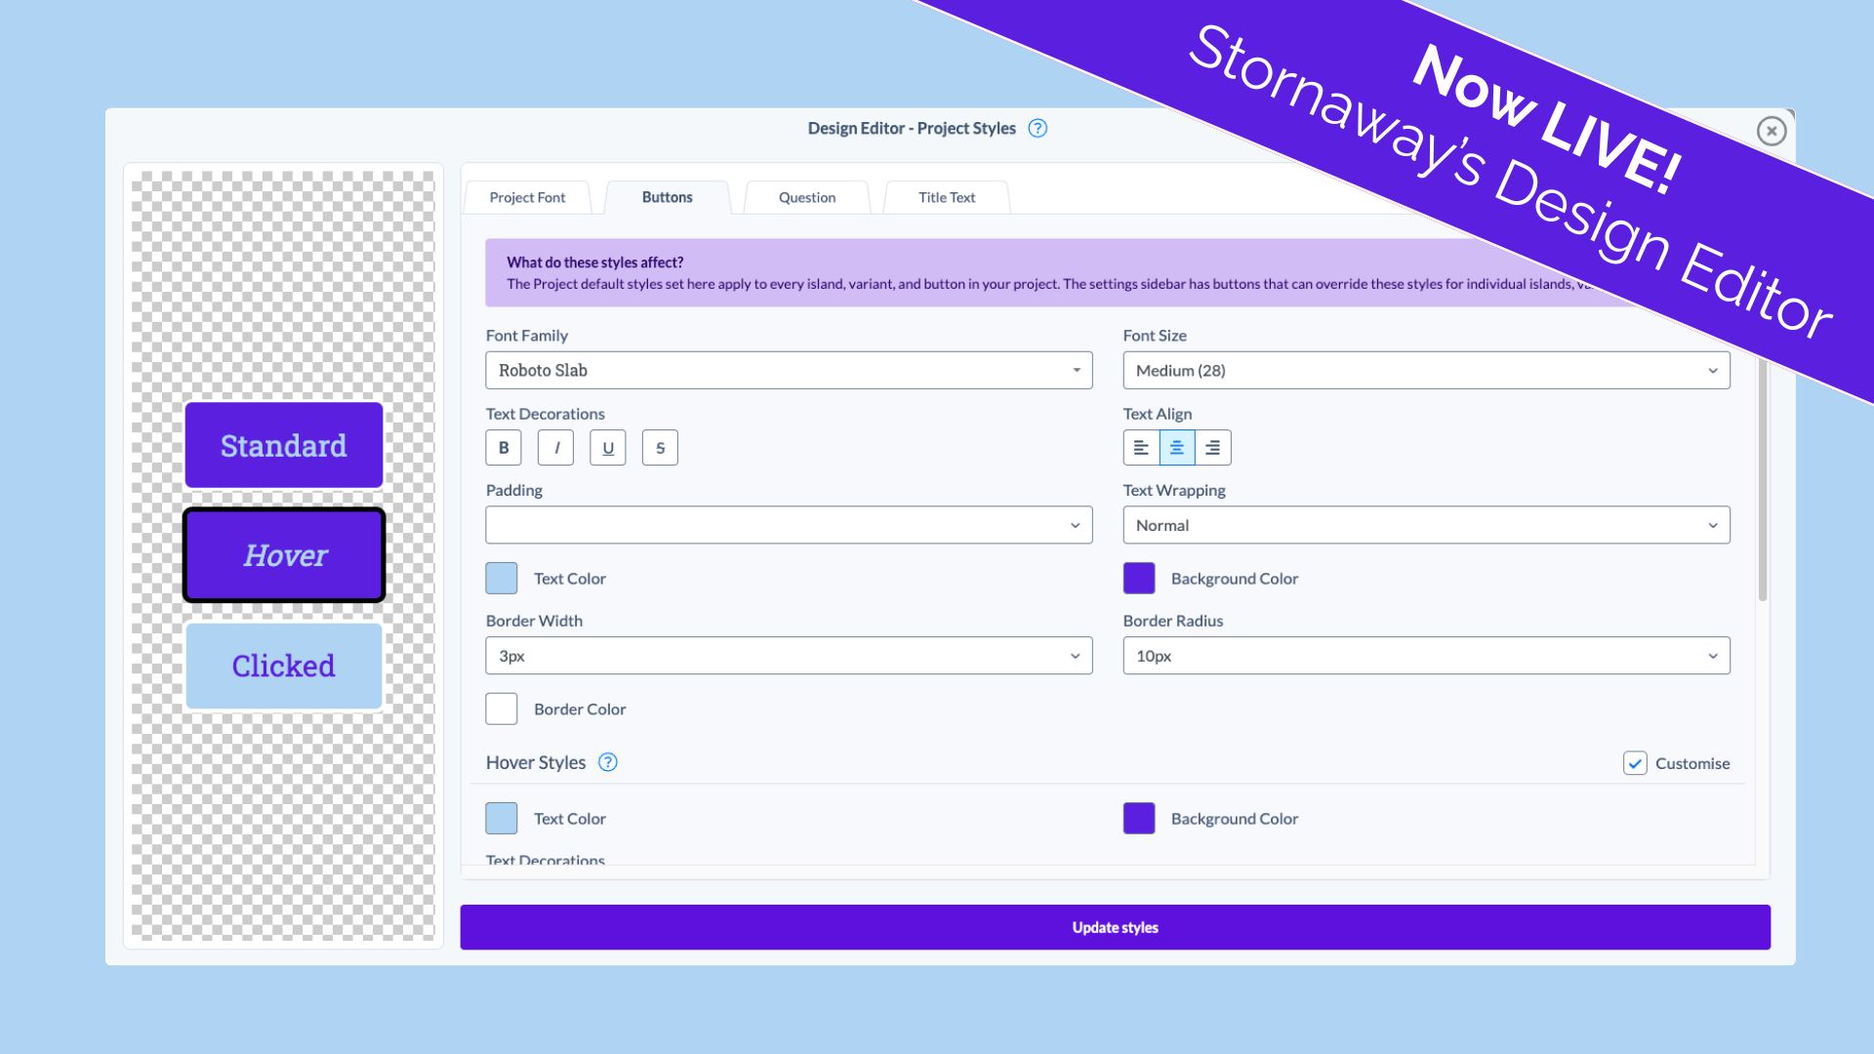This screenshot has width=1874, height=1054.
Task: Open help icon beside Hover Styles
Action: click(608, 762)
